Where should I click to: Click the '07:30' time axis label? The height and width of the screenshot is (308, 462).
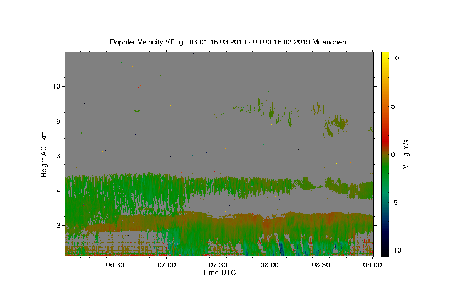pos(218,265)
